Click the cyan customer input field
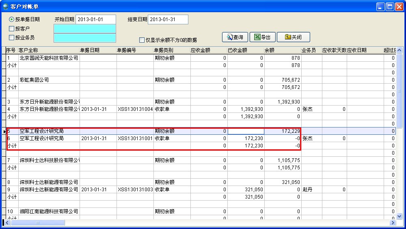Image resolution: width=406 pixels, height=229 pixels. point(85,29)
